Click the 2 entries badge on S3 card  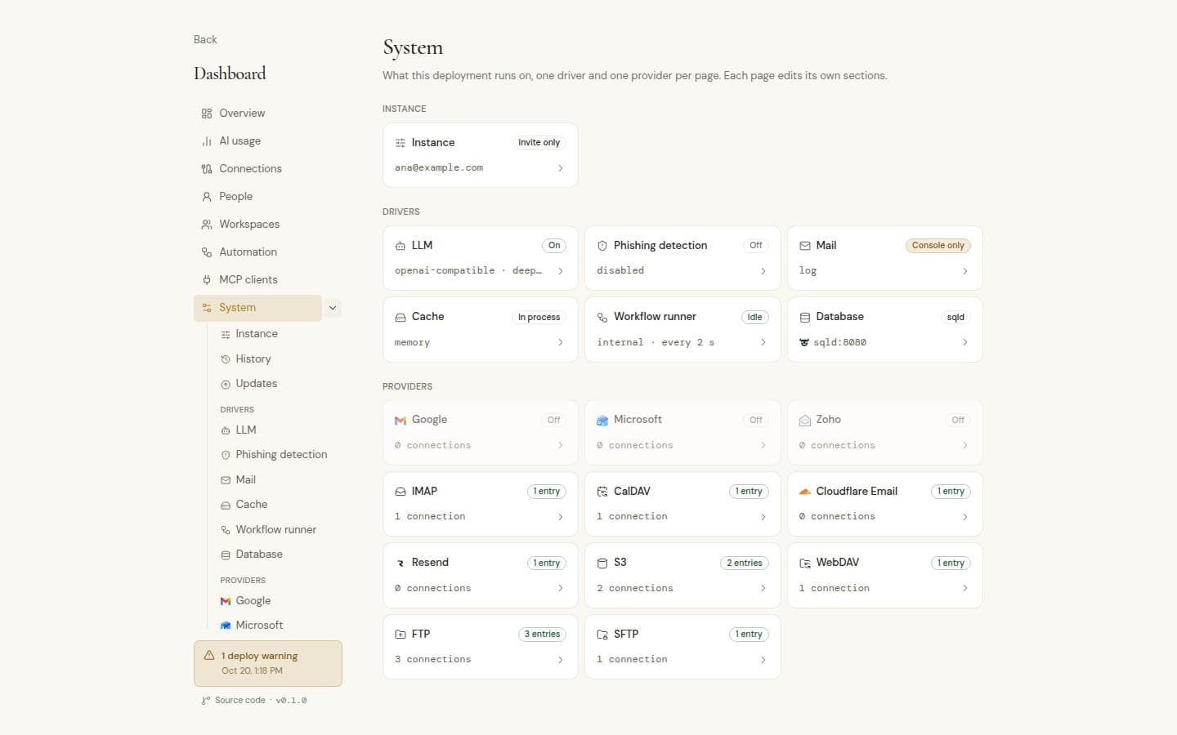tap(744, 563)
